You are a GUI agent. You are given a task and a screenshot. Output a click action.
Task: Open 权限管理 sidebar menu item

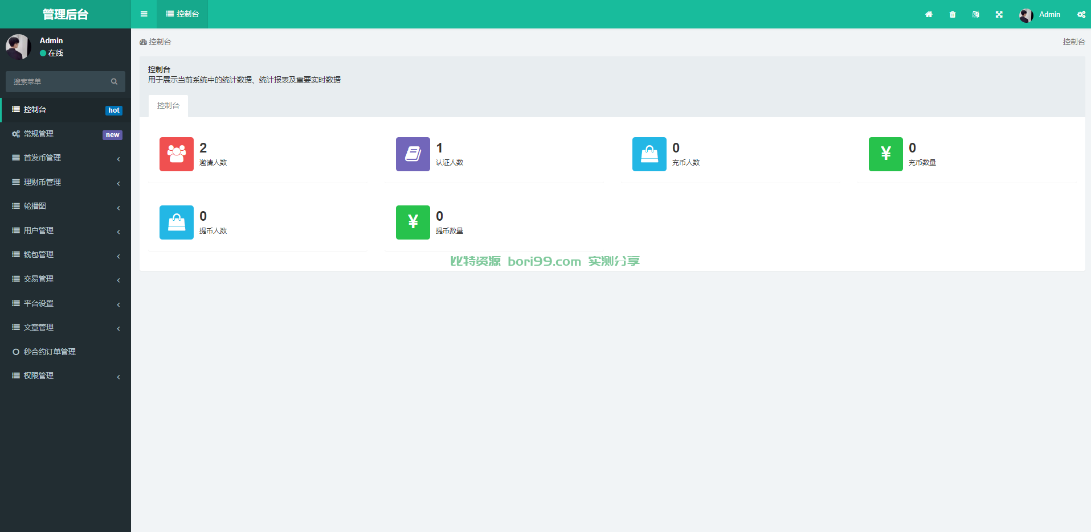tap(66, 376)
